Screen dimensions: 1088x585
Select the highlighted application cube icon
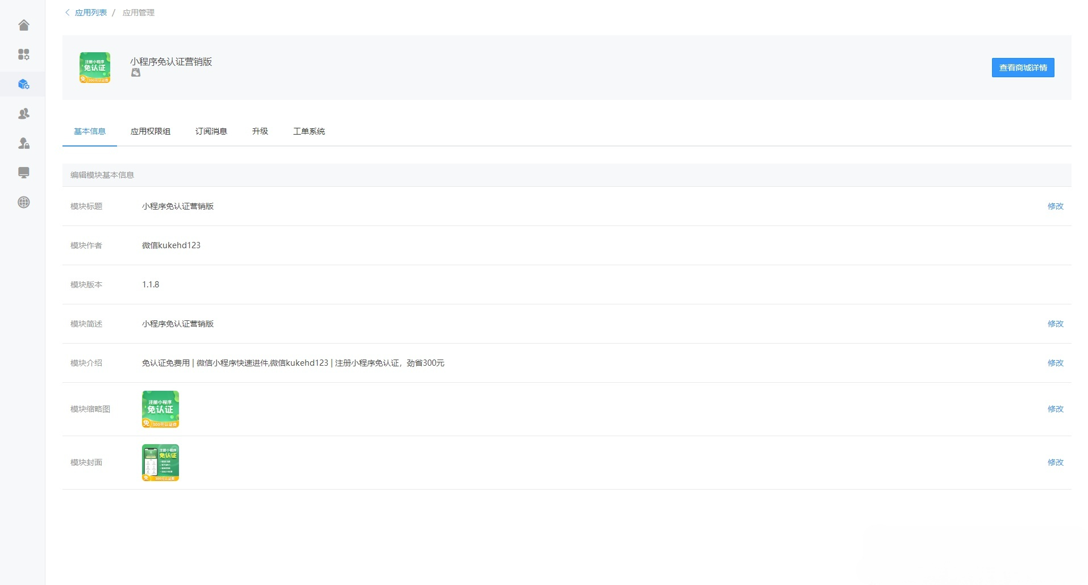pyautogui.click(x=23, y=83)
